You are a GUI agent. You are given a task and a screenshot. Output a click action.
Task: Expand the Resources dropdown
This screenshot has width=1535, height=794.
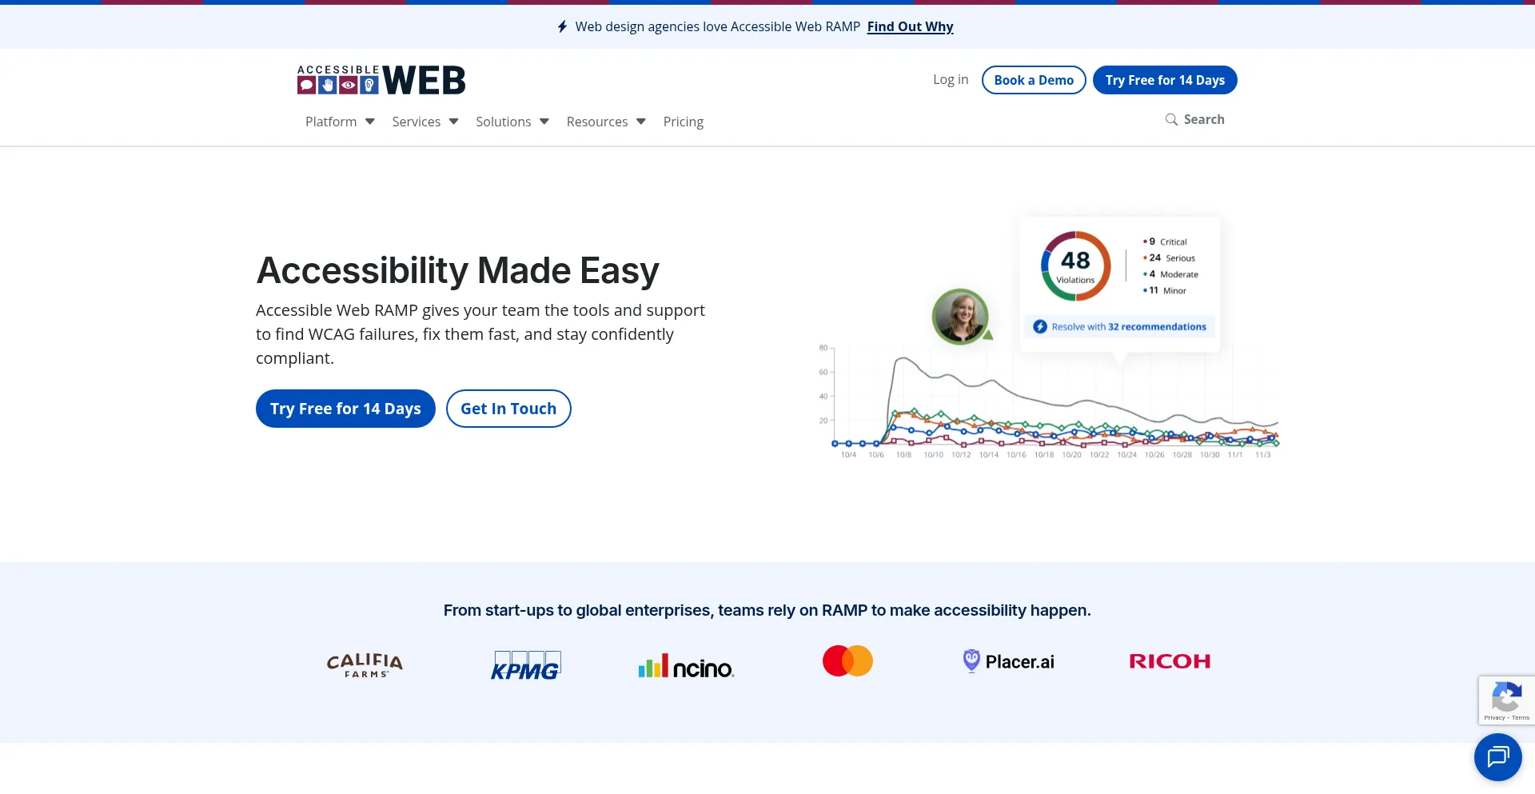605,122
